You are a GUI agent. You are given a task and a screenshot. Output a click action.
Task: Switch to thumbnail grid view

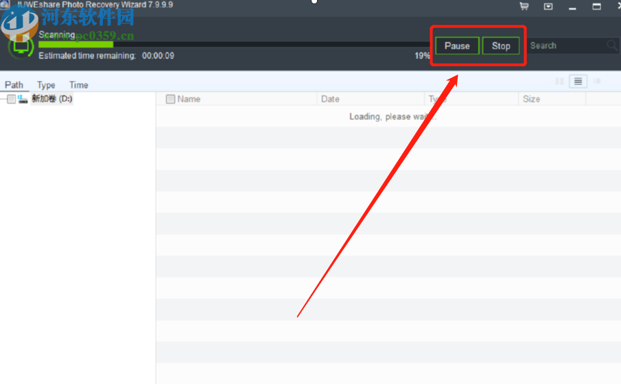[x=559, y=81]
